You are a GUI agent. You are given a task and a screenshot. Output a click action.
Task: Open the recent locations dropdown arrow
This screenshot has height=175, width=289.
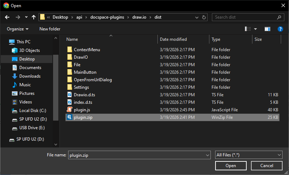click(x=27, y=17)
